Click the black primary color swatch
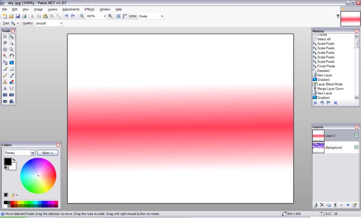The height and width of the screenshot is (218, 361). point(8,161)
